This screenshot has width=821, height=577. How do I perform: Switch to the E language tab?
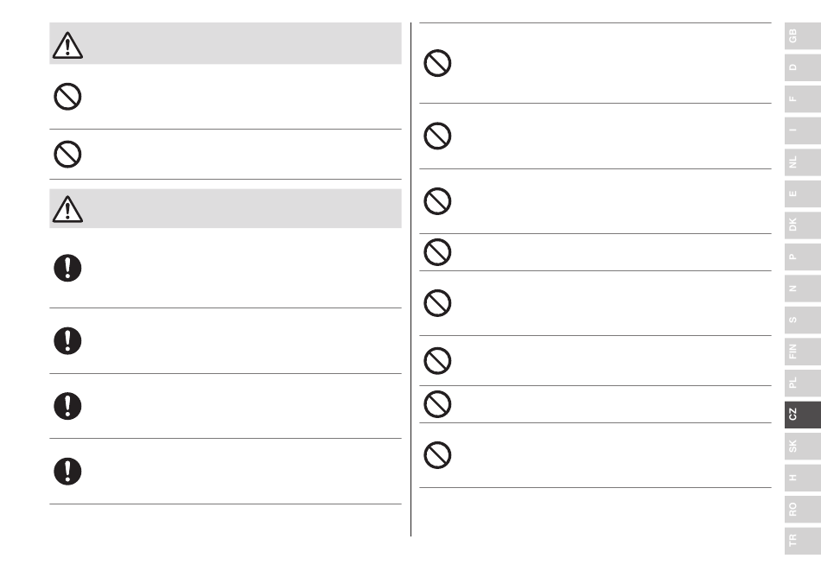pyautogui.click(x=803, y=193)
